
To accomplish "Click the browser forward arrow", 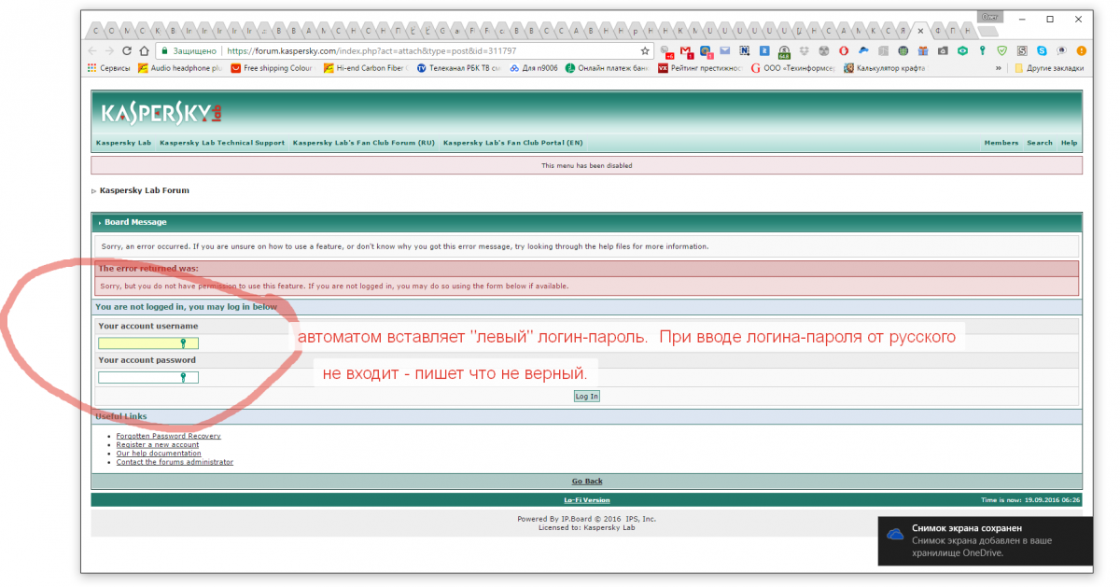I will pyautogui.click(x=110, y=51).
